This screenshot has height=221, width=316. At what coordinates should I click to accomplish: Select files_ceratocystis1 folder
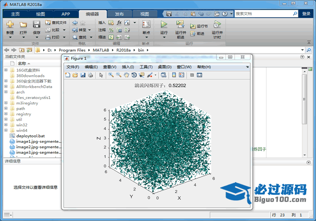33,98
